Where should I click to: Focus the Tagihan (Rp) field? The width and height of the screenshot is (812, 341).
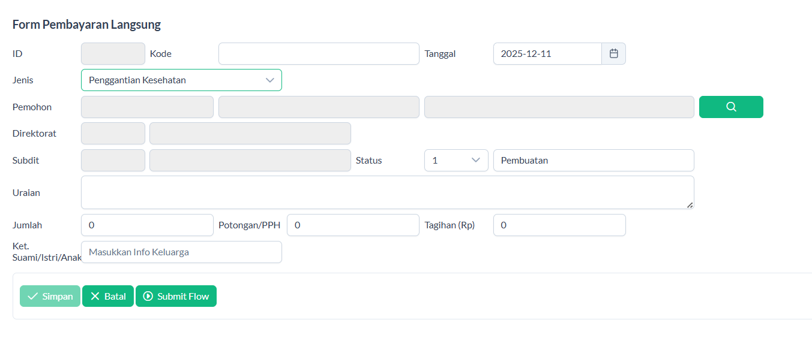tap(559, 225)
